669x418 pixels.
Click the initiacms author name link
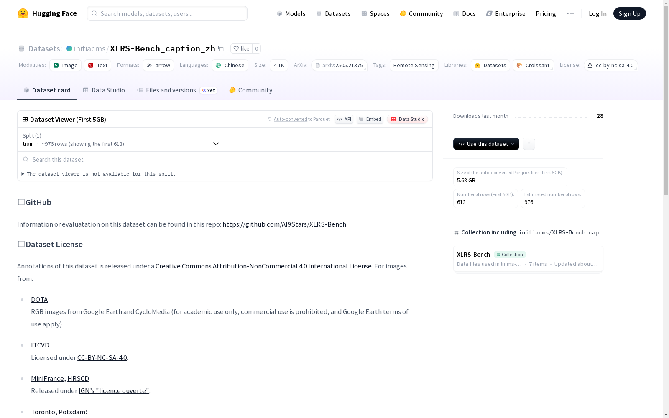[89, 48]
